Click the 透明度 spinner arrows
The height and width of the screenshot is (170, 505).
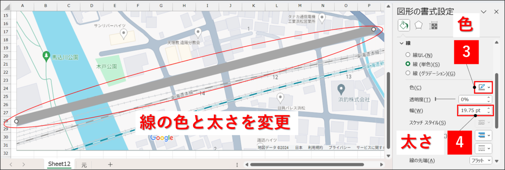point(489,99)
